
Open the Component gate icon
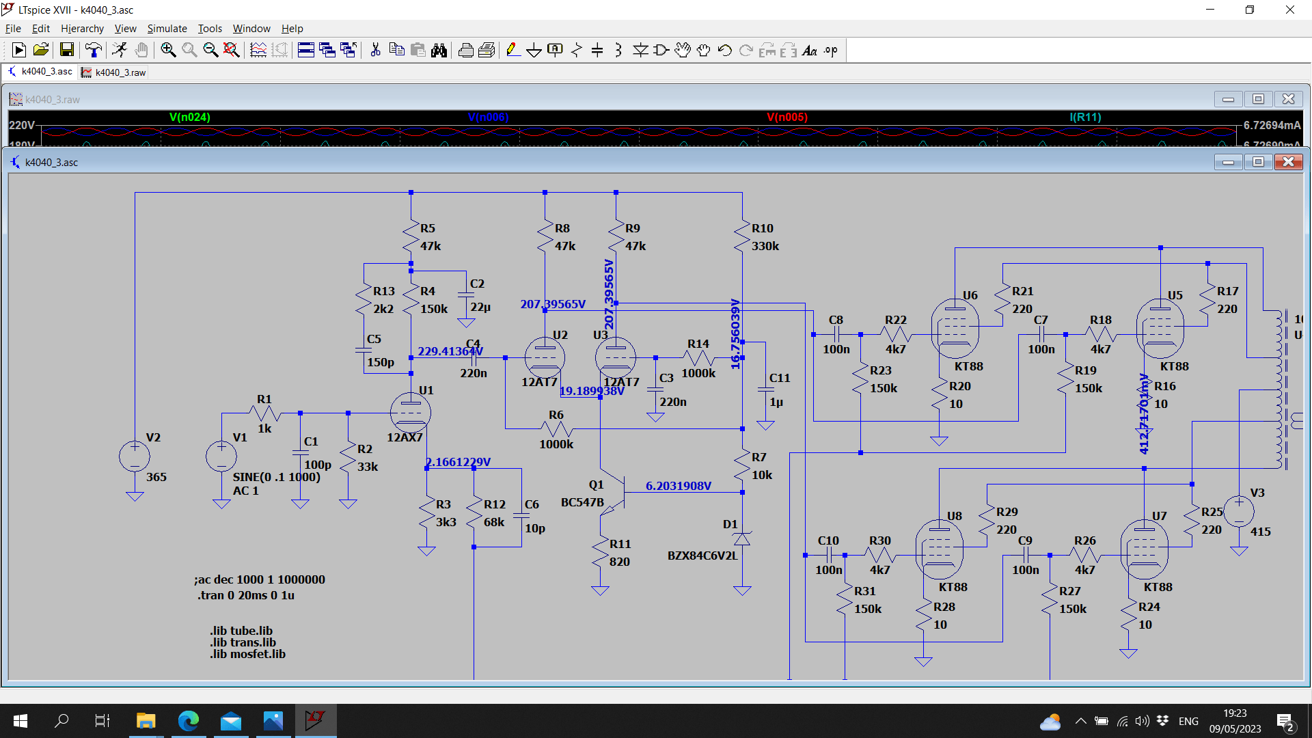661,50
